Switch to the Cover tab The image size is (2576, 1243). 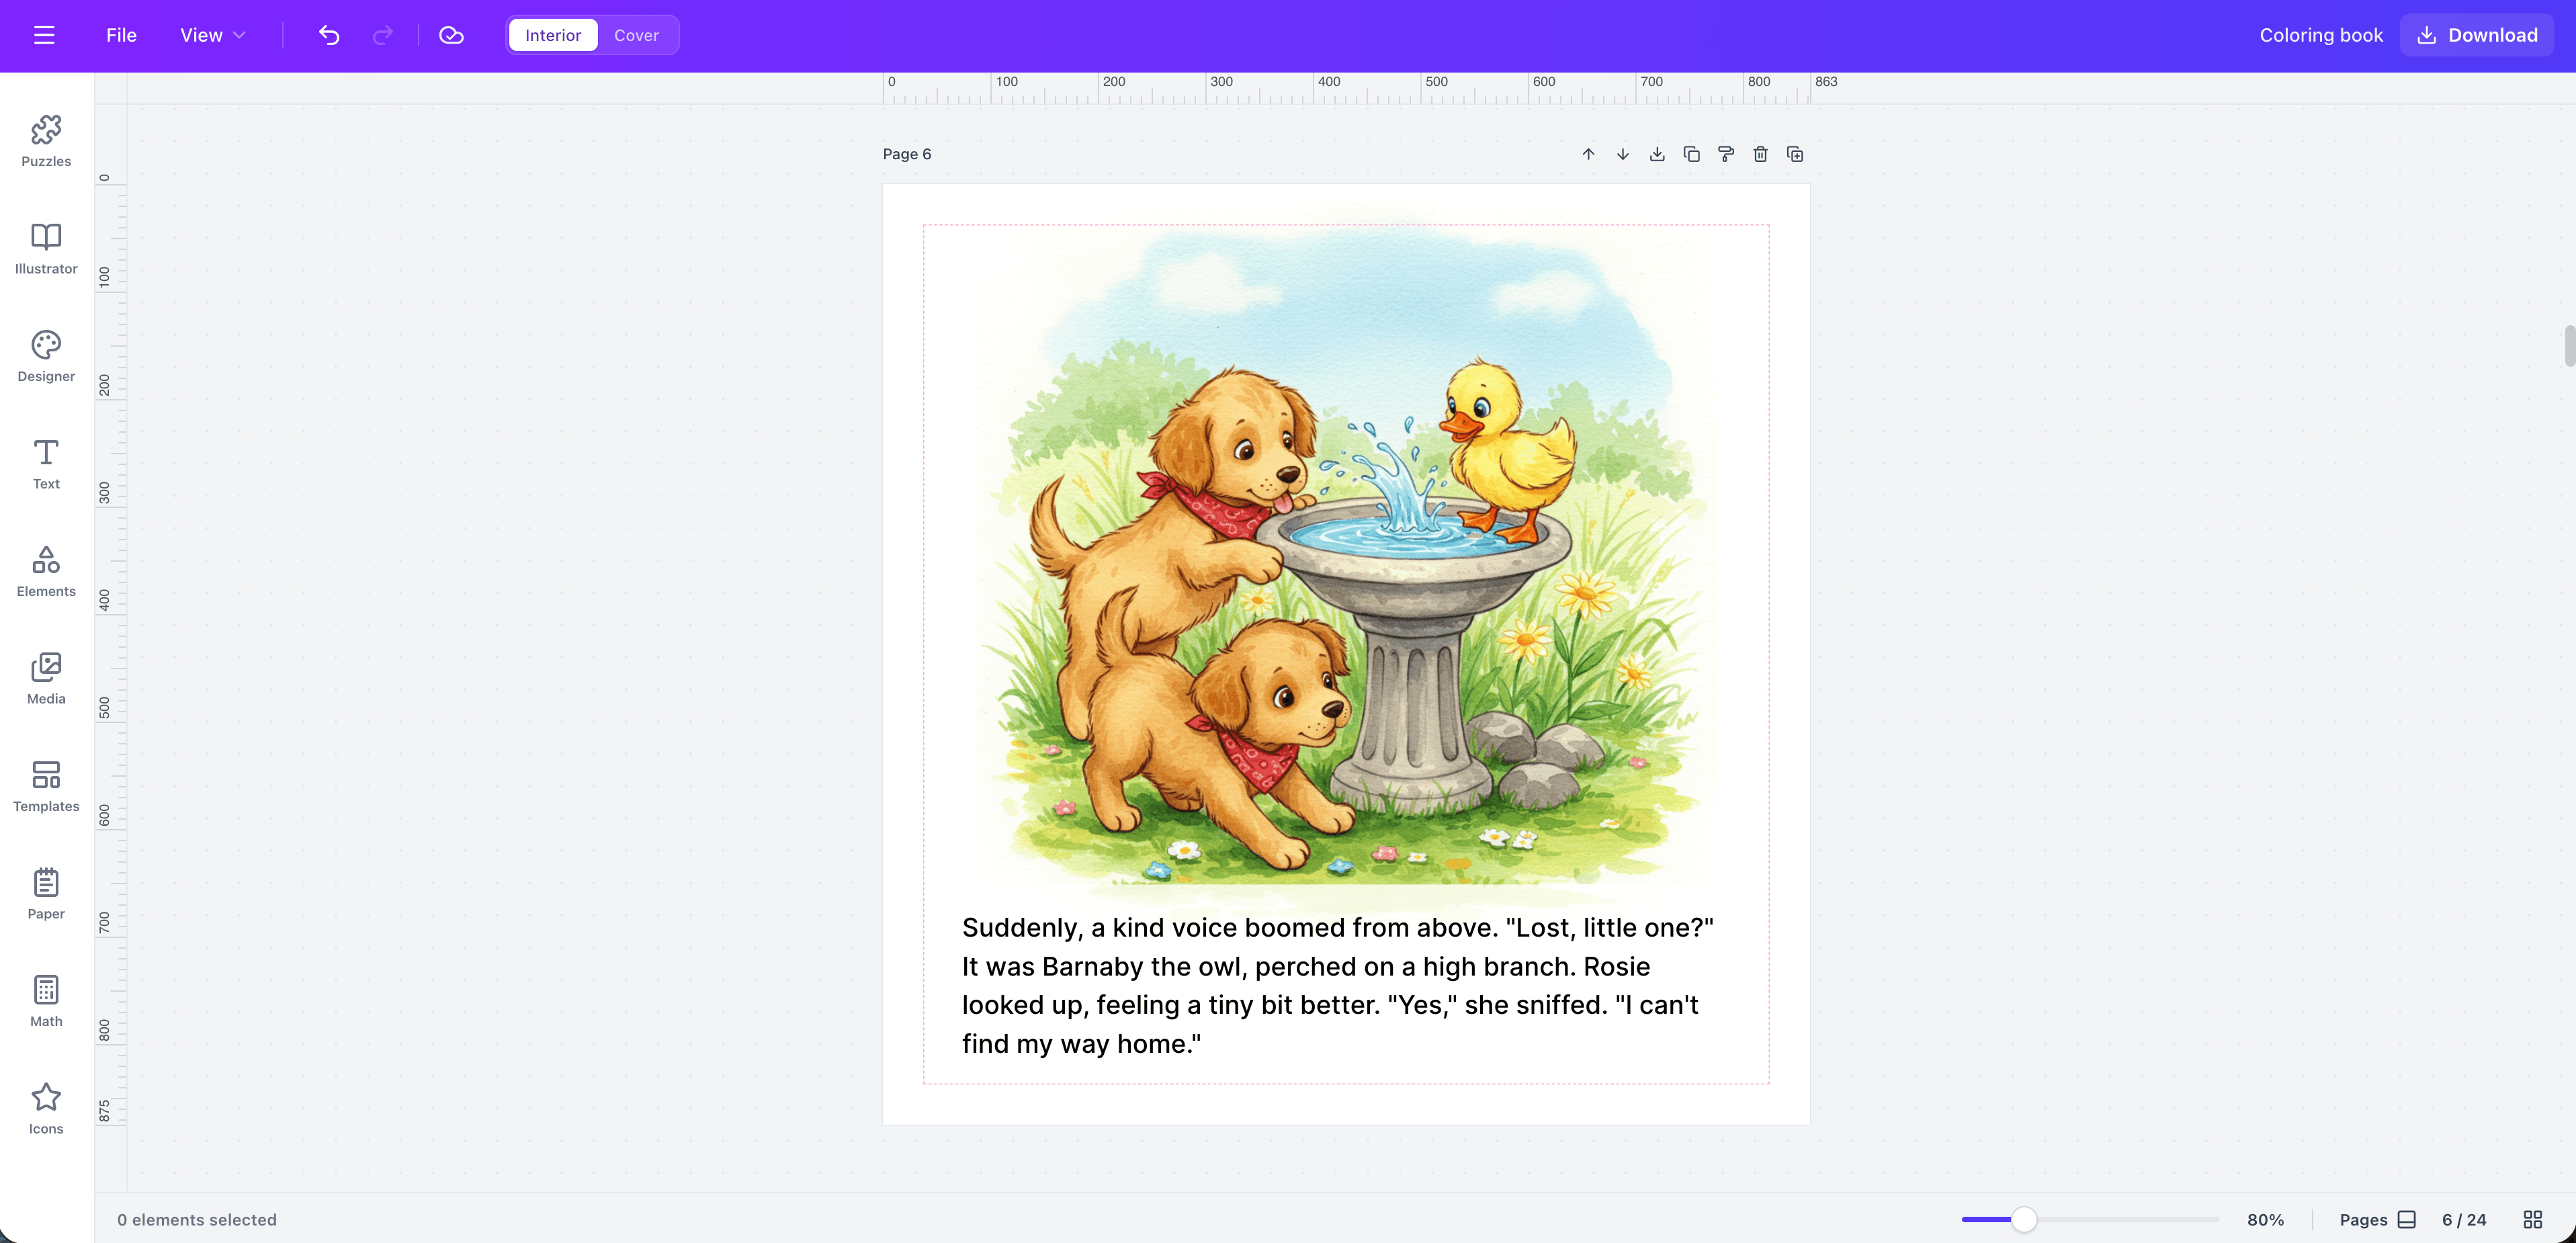click(636, 35)
